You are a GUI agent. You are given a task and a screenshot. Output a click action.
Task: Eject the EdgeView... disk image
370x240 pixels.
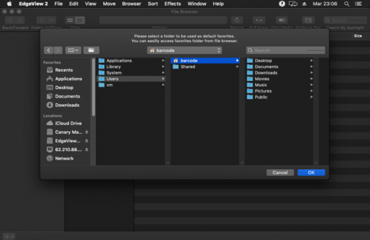point(86,141)
